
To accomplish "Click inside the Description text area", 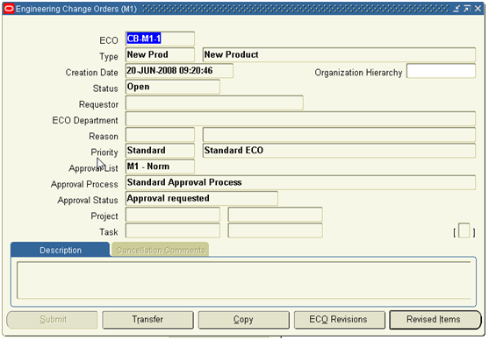I will click(243, 280).
